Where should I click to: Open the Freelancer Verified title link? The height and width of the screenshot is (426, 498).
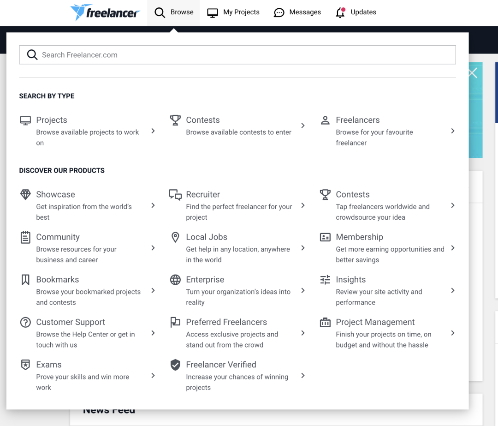point(221,365)
